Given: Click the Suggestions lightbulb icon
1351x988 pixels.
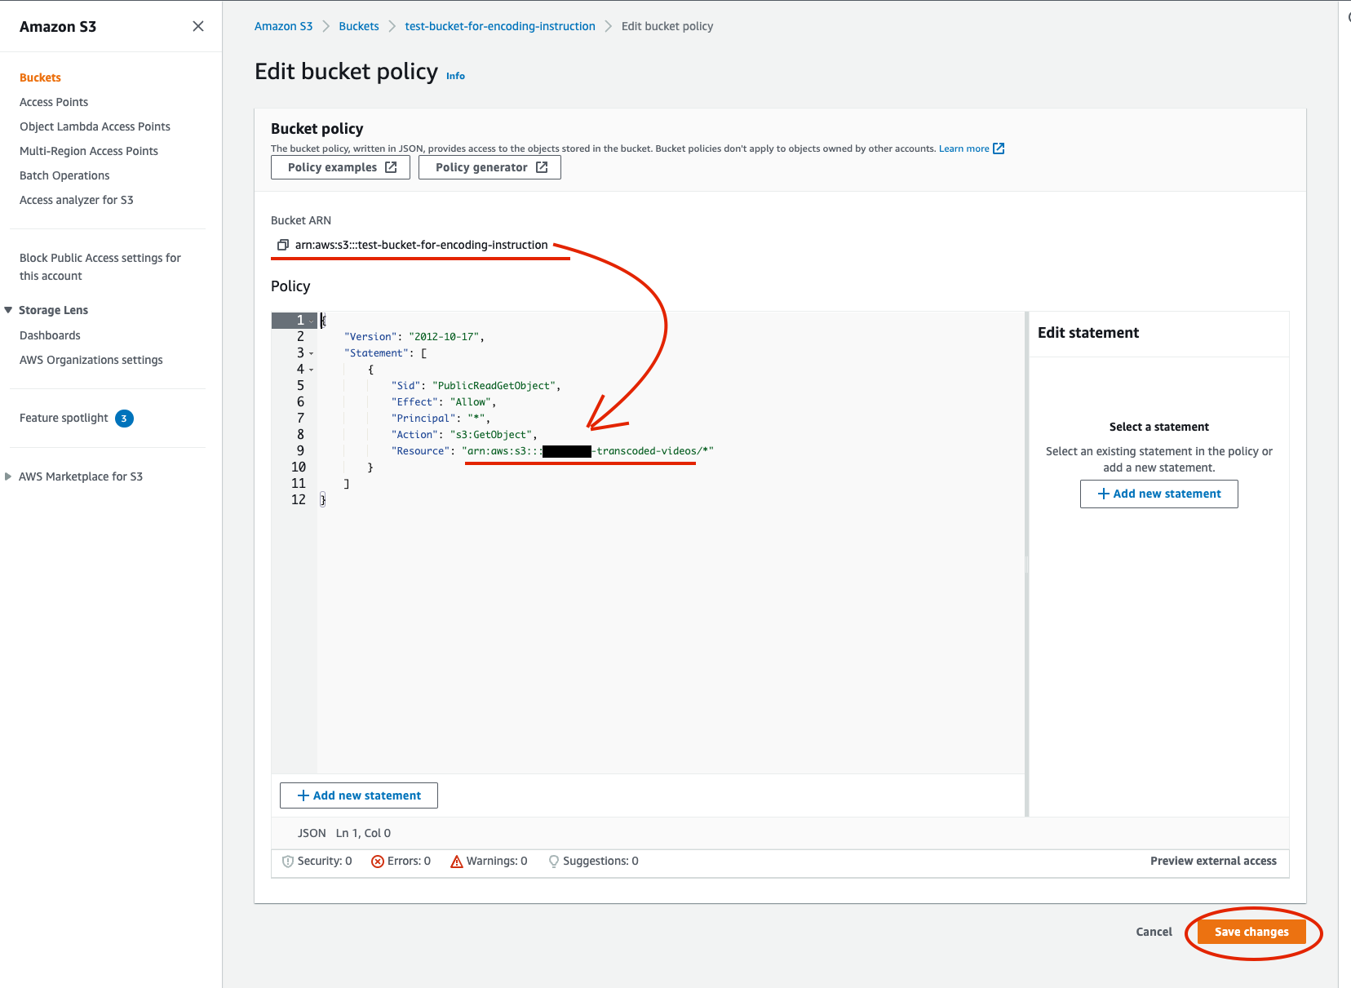Looking at the screenshot, I should (554, 862).
